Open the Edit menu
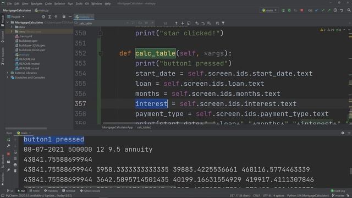This screenshot has height=198, width=352. 17,4
